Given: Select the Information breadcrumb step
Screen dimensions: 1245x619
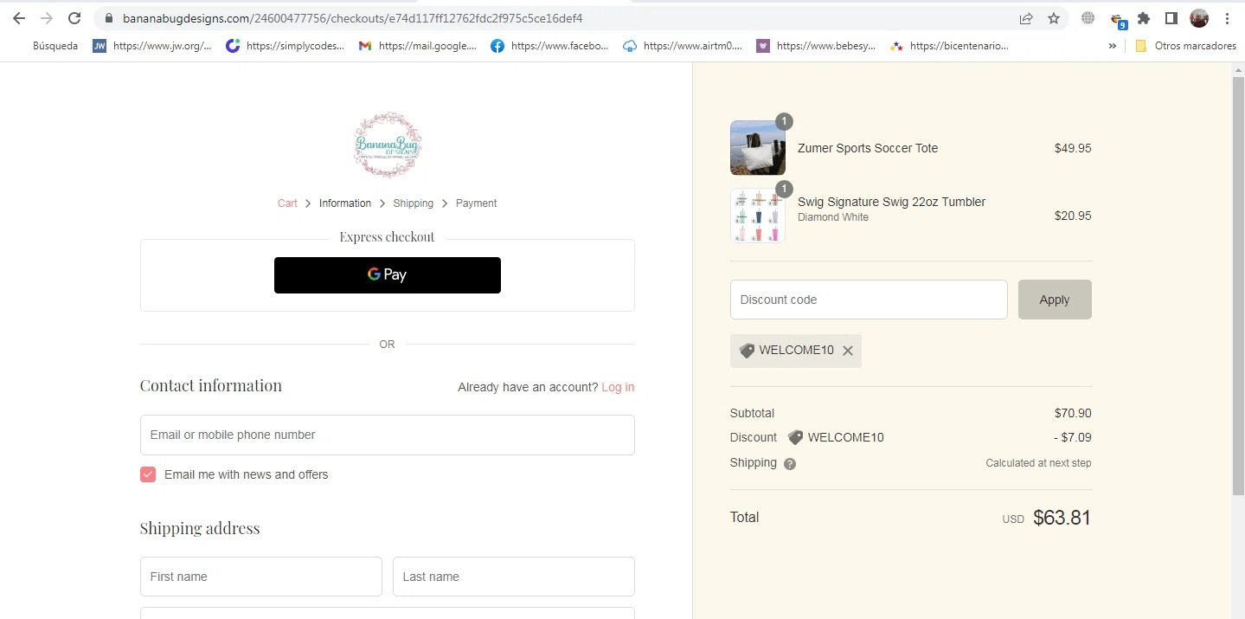Looking at the screenshot, I should (x=345, y=203).
